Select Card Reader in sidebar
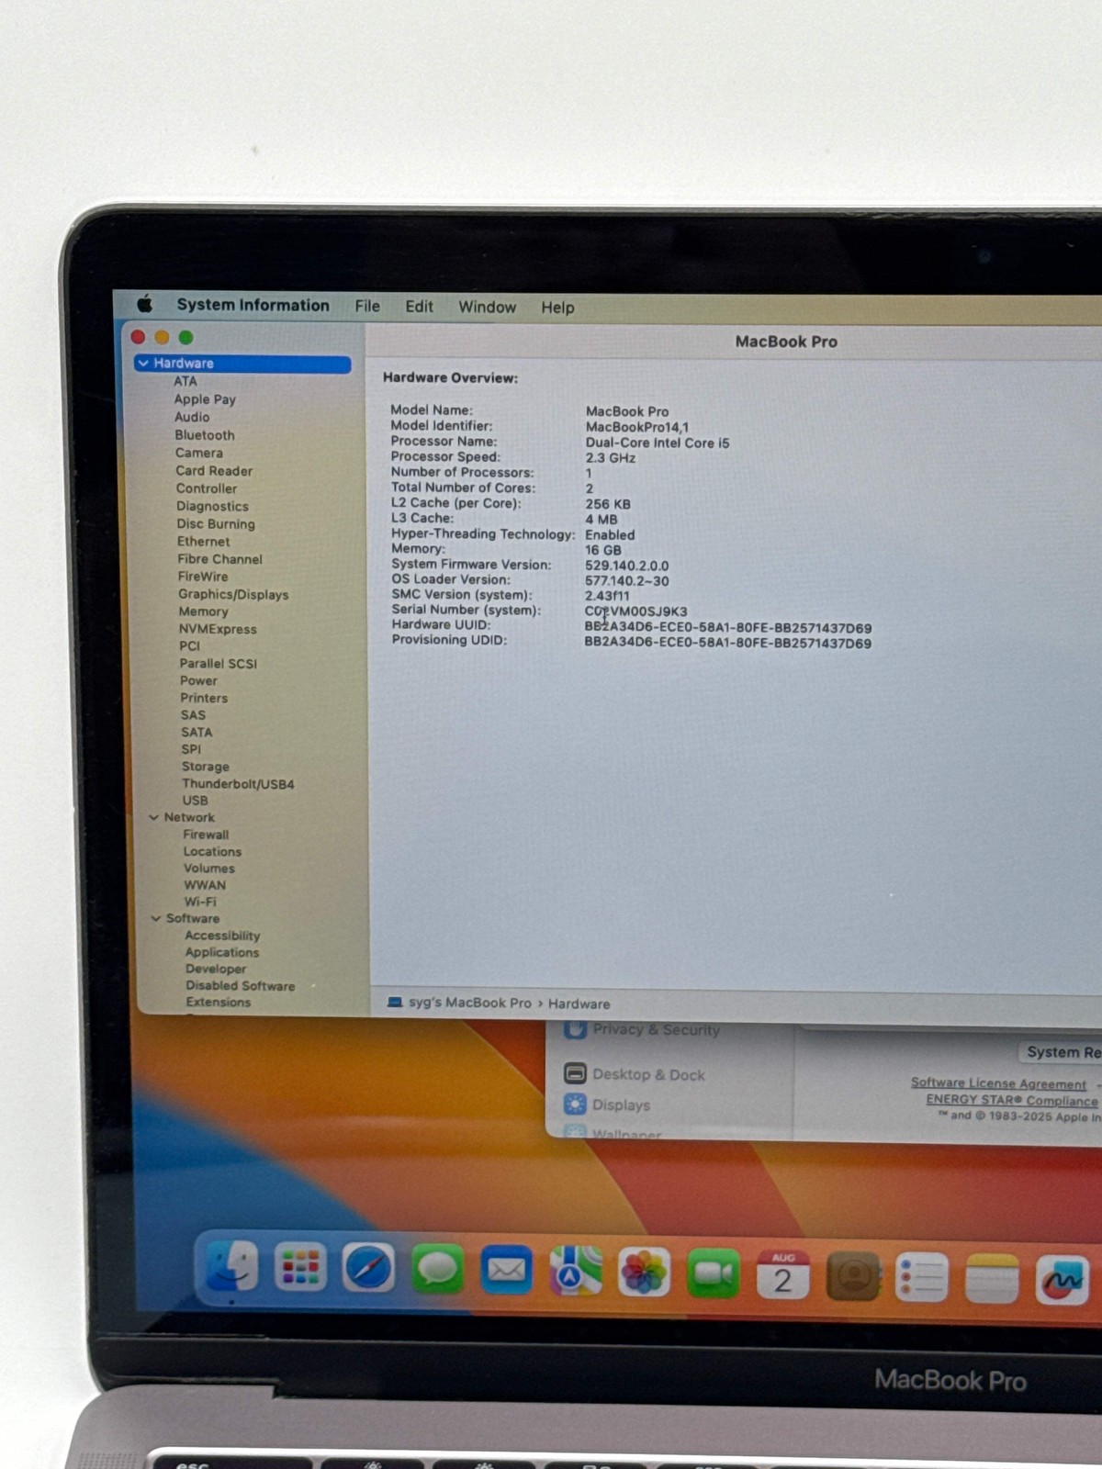The image size is (1102, 1469). 214,471
